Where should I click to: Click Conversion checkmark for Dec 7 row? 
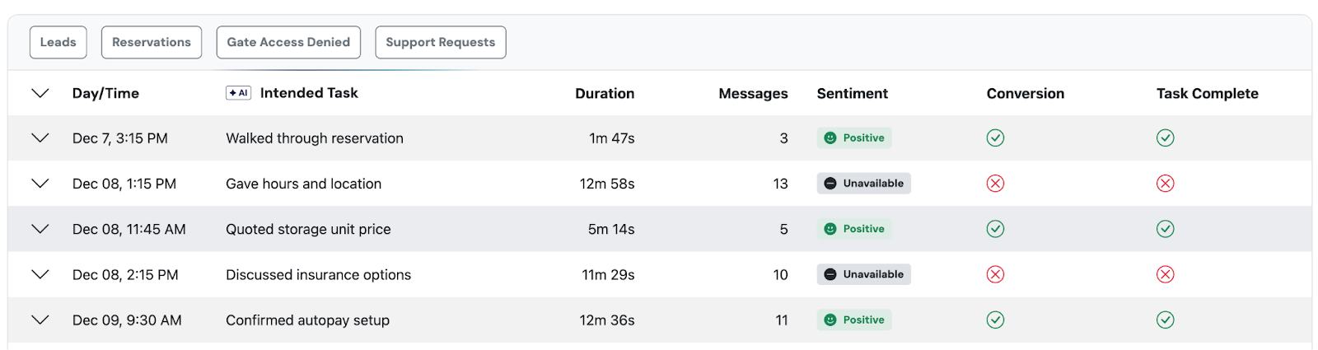point(995,138)
